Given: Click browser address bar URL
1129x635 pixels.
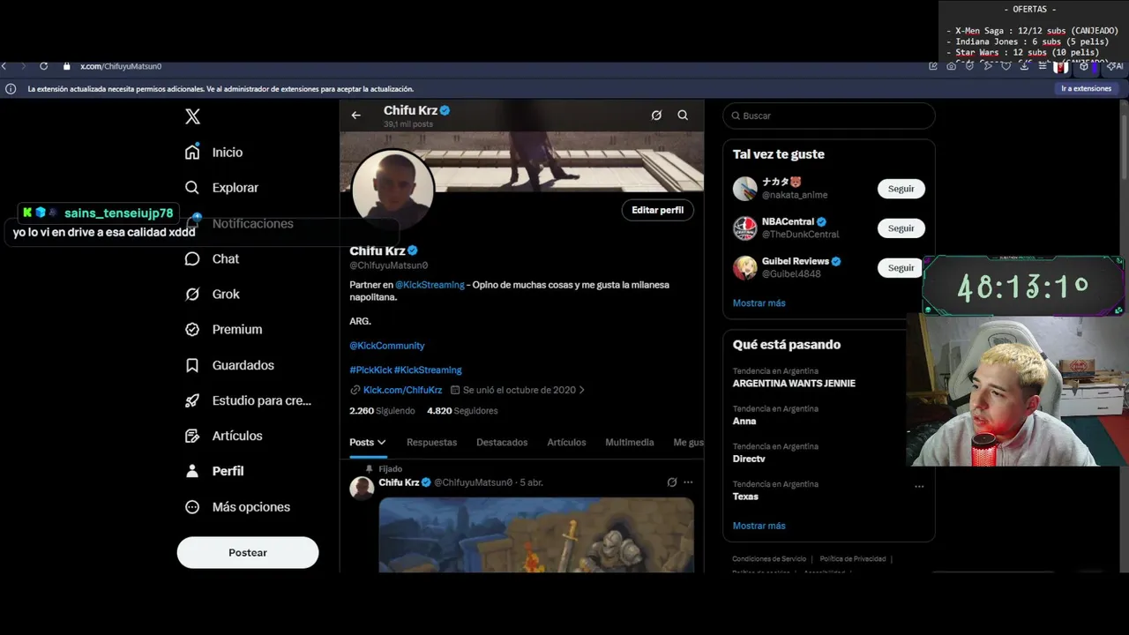Looking at the screenshot, I should pos(121,66).
